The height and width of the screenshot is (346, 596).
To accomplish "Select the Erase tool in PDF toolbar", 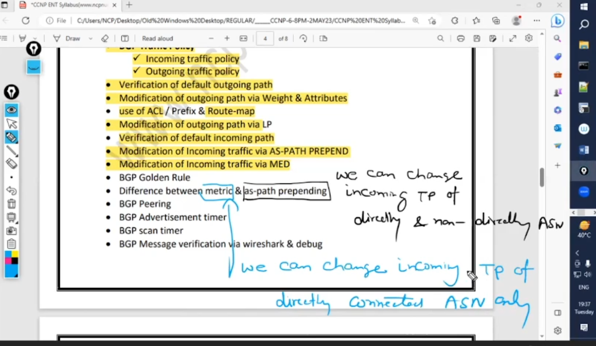I will (x=104, y=39).
